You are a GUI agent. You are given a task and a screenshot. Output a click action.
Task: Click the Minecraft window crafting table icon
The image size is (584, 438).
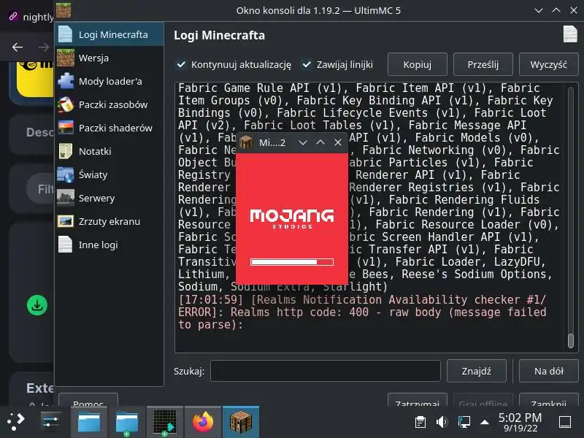246,142
